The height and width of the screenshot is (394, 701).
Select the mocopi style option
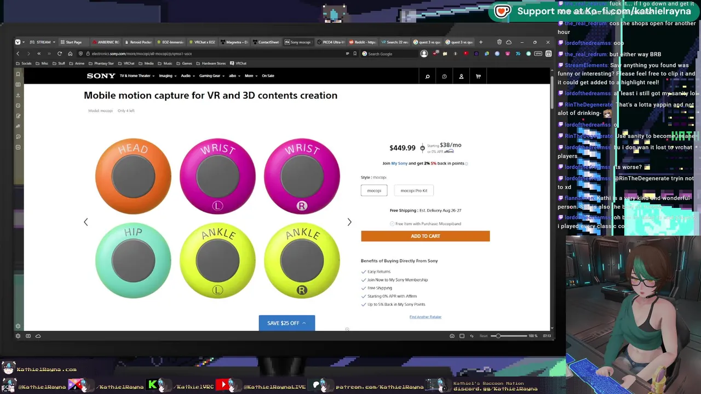tap(374, 190)
